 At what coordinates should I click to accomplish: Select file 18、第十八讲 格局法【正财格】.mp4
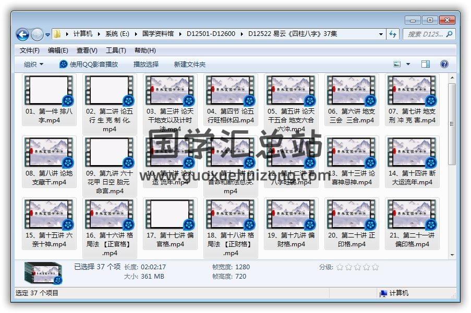pos(231,228)
